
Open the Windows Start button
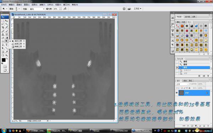(x=4, y=131)
